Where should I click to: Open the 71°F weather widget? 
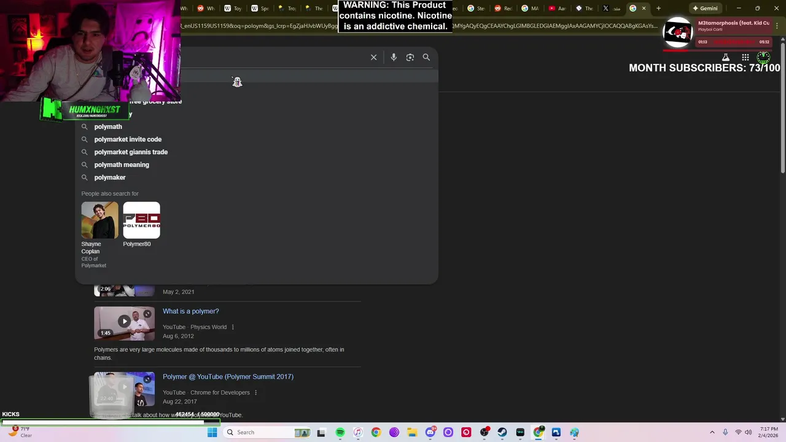18,432
